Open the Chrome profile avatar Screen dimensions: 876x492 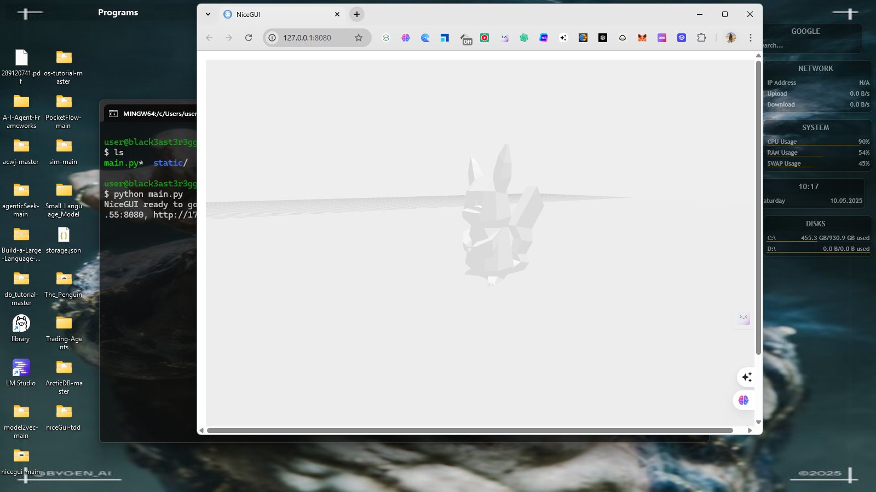731,38
